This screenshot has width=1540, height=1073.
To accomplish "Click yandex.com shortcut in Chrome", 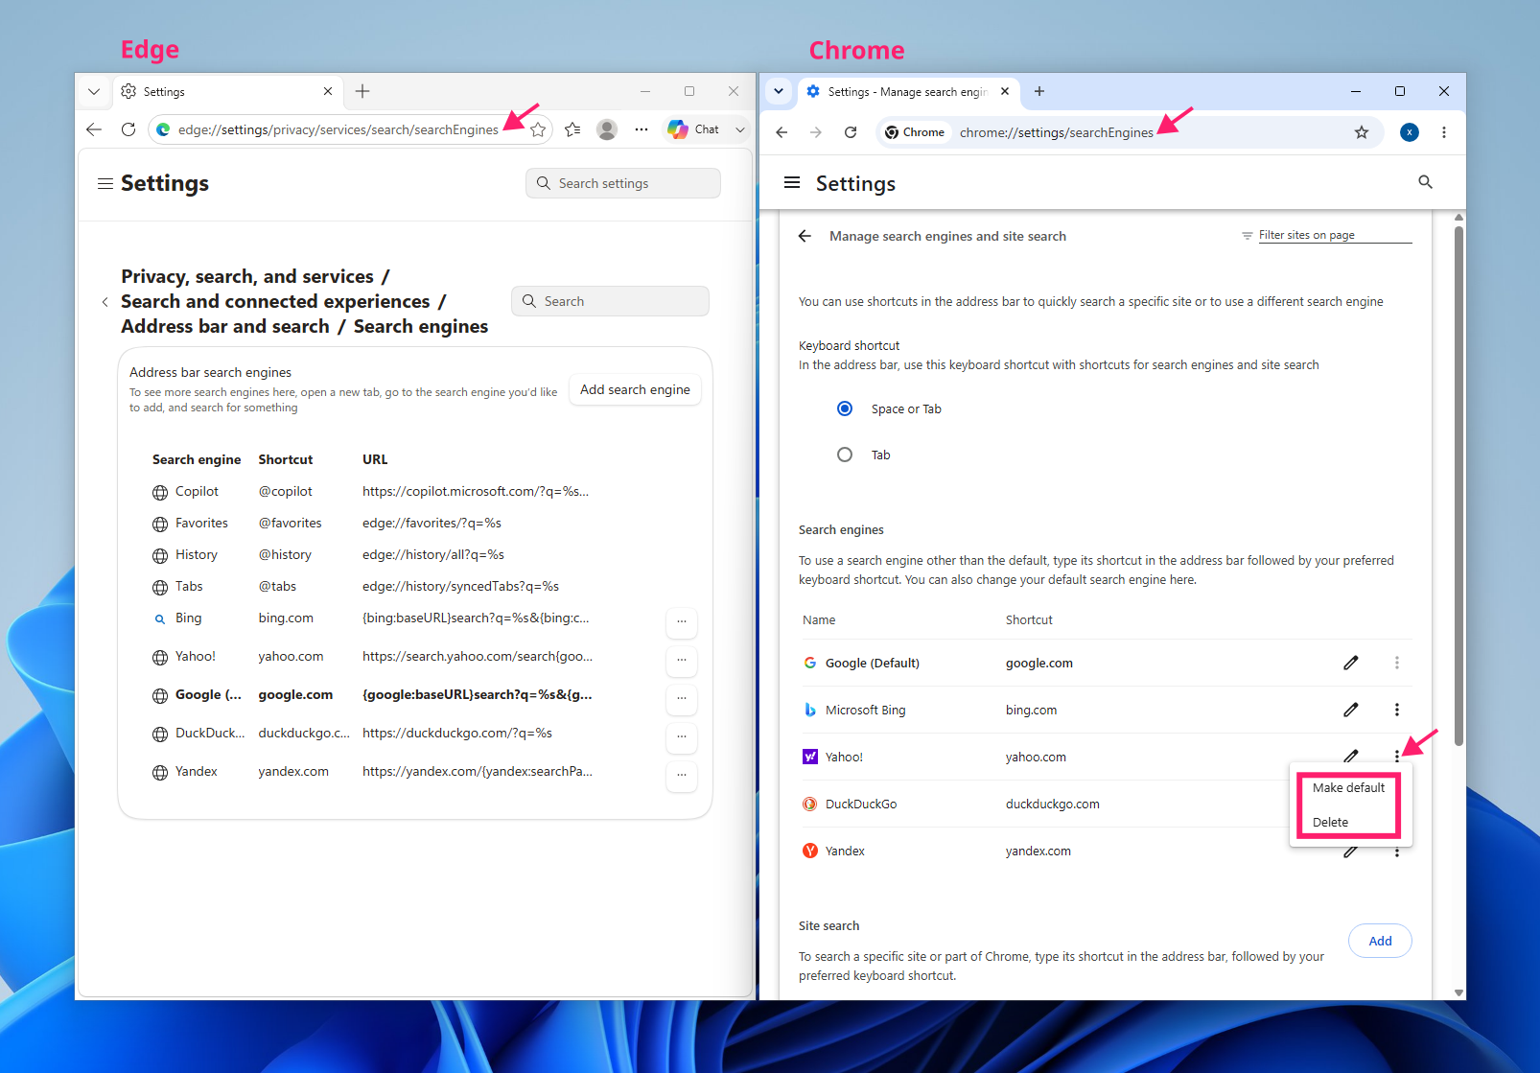I will 1038,851.
